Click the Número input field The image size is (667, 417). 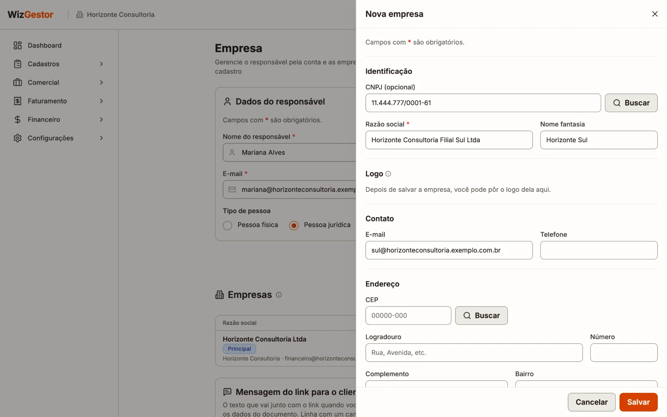pyautogui.click(x=624, y=353)
